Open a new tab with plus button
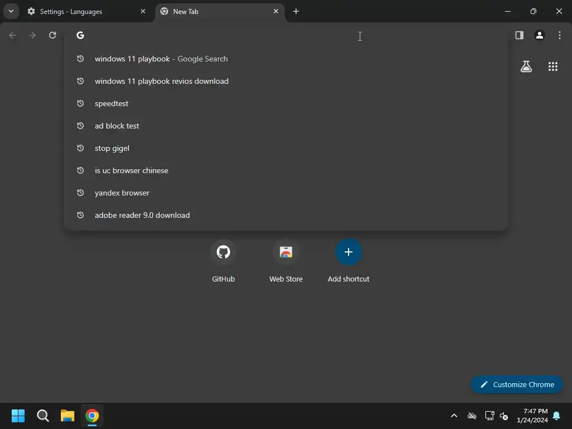Screen dimensions: 572x429 point(296,11)
